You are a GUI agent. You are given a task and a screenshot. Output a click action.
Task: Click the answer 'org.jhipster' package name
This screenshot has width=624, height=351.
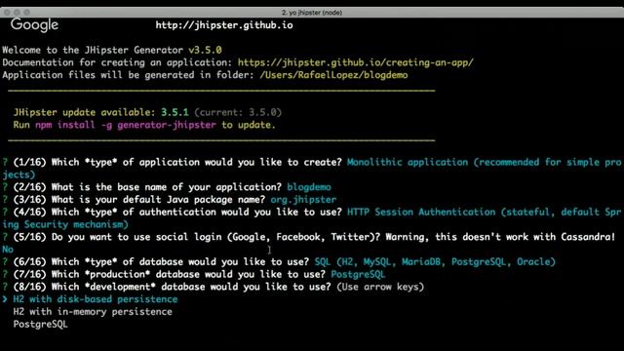pos(303,199)
